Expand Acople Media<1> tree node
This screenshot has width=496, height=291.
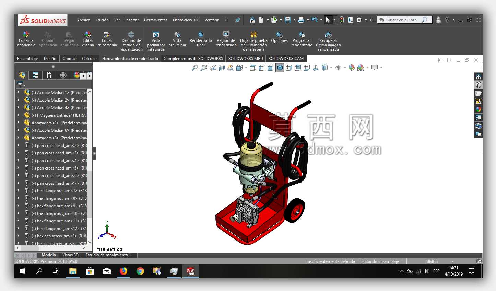(19, 92)
